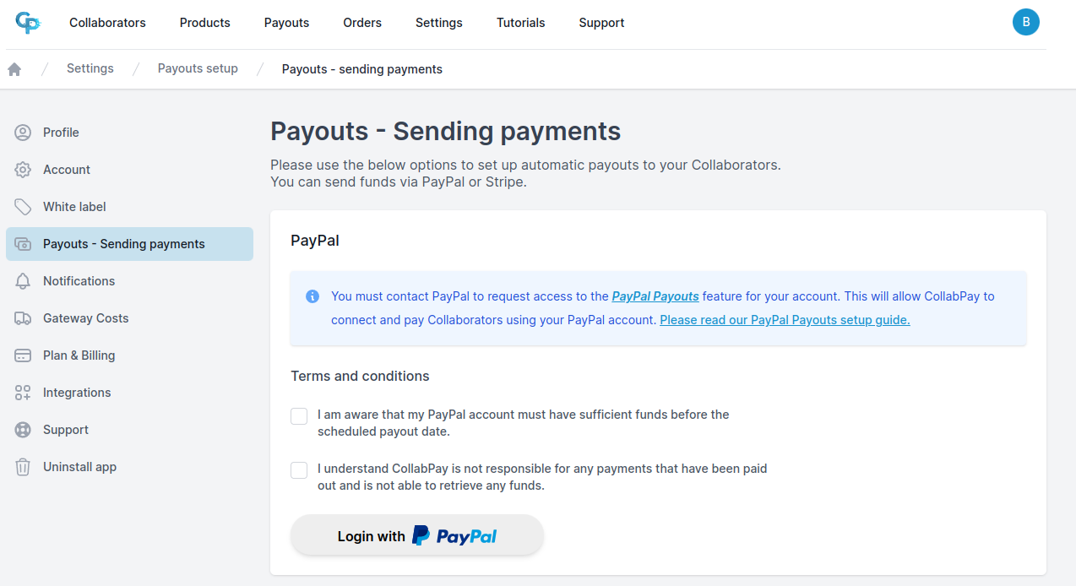Check the sufficient funds acknowledgment checkbox
The width and height of the screenshot is (1076, 586).
pyautogui.click(x=299, y=415)
